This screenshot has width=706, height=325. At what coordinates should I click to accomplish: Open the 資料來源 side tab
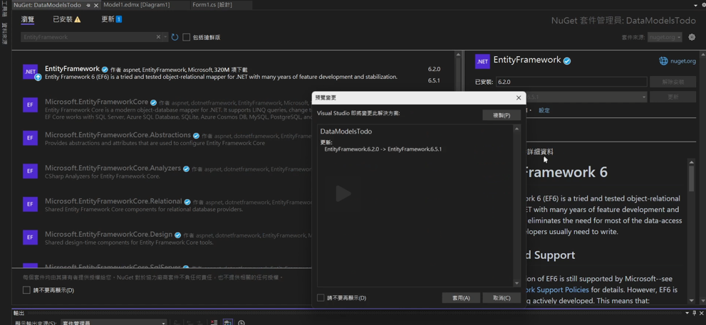[x=4, y=33]
